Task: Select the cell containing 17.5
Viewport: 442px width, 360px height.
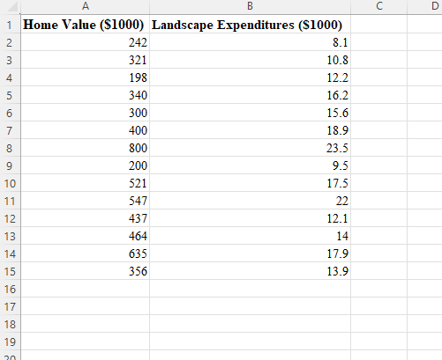Action: point(251,183)
